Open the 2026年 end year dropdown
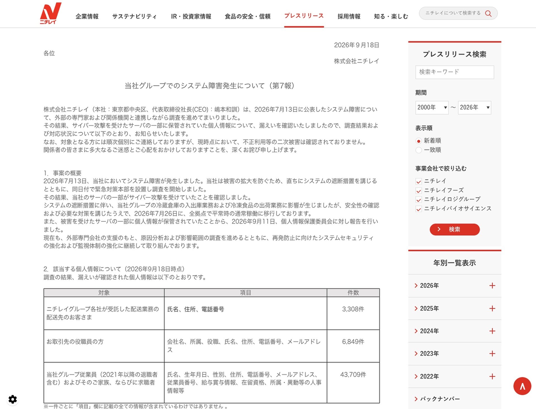The height and width of the screenshot is (409, 536). (x=475, y=108)
